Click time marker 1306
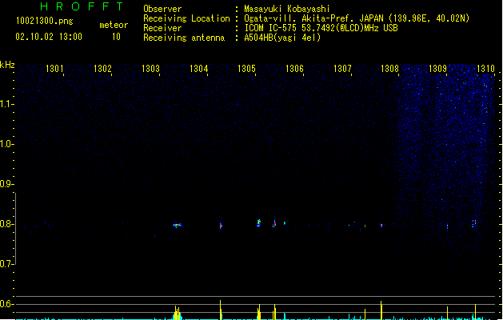The image size is (503, 320). tap(294, 69)
